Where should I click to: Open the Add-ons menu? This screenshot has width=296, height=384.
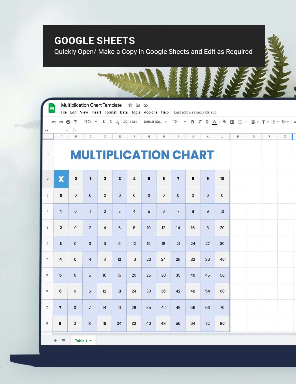[x=151, y=112]
